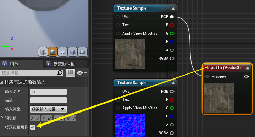Click the rock texture thumbnail in Texture Sample
This screenshot has height=137, width=255.
pos(130,54)
